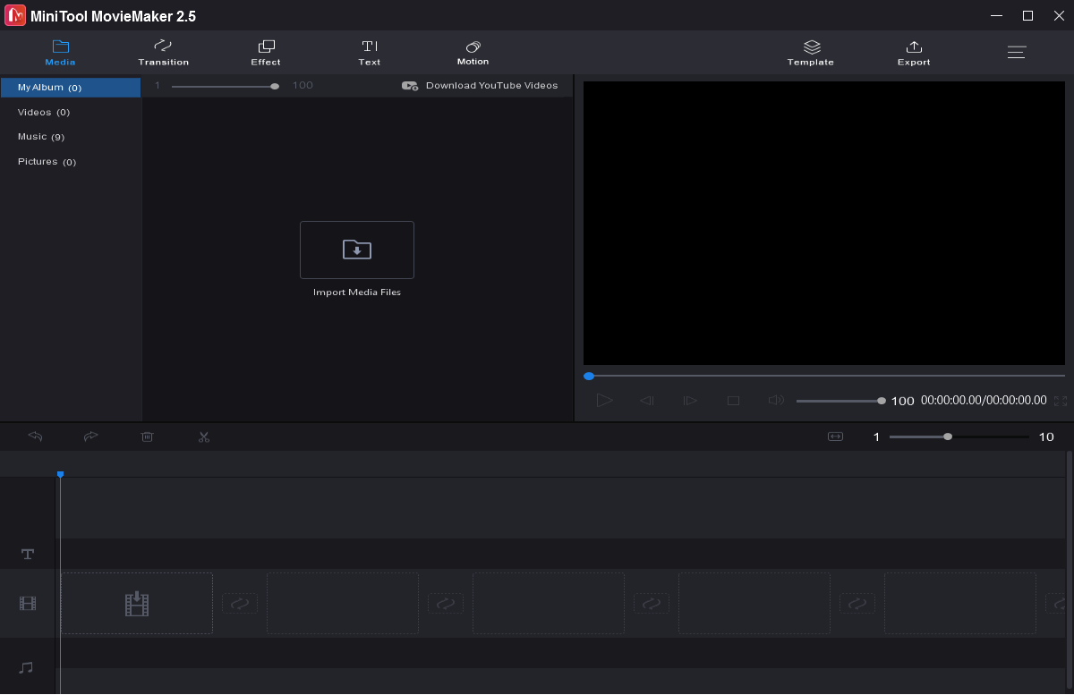Step to previous frame in preview
This screenshot has height=695, width=1074.
[x=646, y=401]
